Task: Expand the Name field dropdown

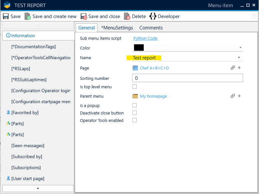Action: coord(239,58)
